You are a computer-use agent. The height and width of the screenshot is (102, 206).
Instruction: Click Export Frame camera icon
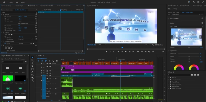(x=145, y=52)
